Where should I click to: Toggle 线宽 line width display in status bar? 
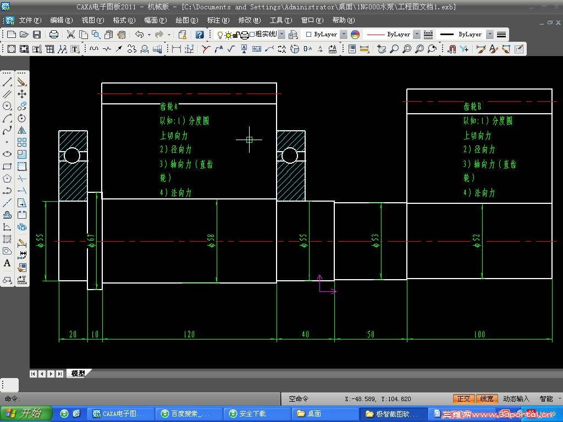tap(487, 399)
